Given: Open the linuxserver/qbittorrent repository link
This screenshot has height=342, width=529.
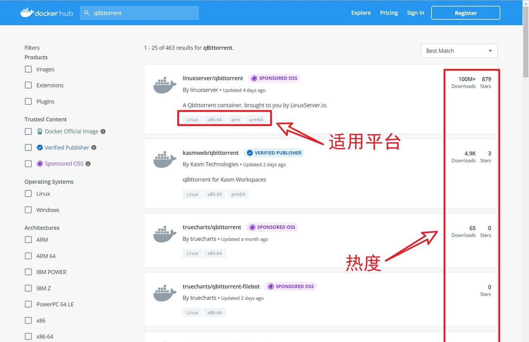Looking at the screenshot, I should 213,78.
